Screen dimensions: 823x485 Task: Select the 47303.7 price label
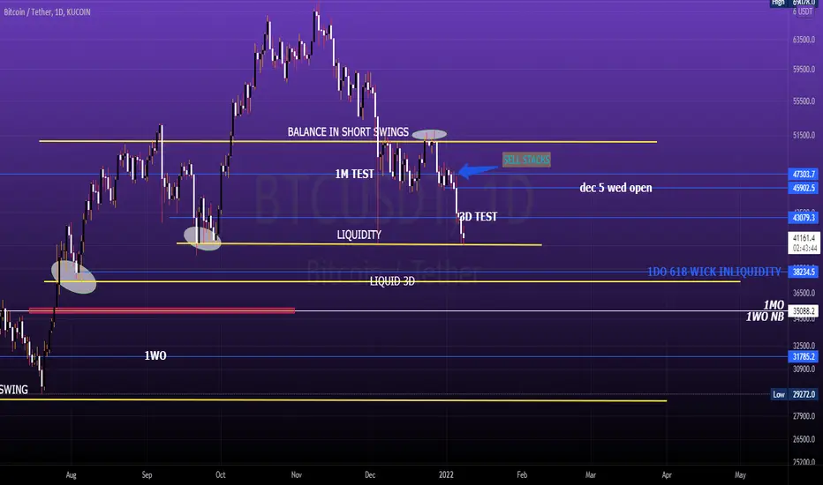[x=803, y=174]
